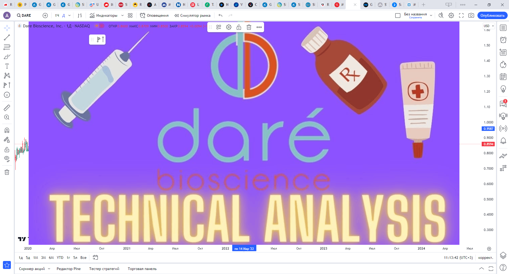Open layout templates grid icon

[x=130, y=15]
